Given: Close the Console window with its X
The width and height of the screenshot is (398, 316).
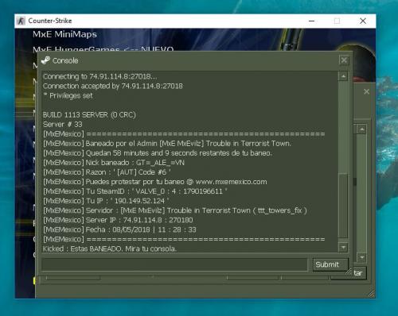Looking at the screenshot, I should [344, 60].
